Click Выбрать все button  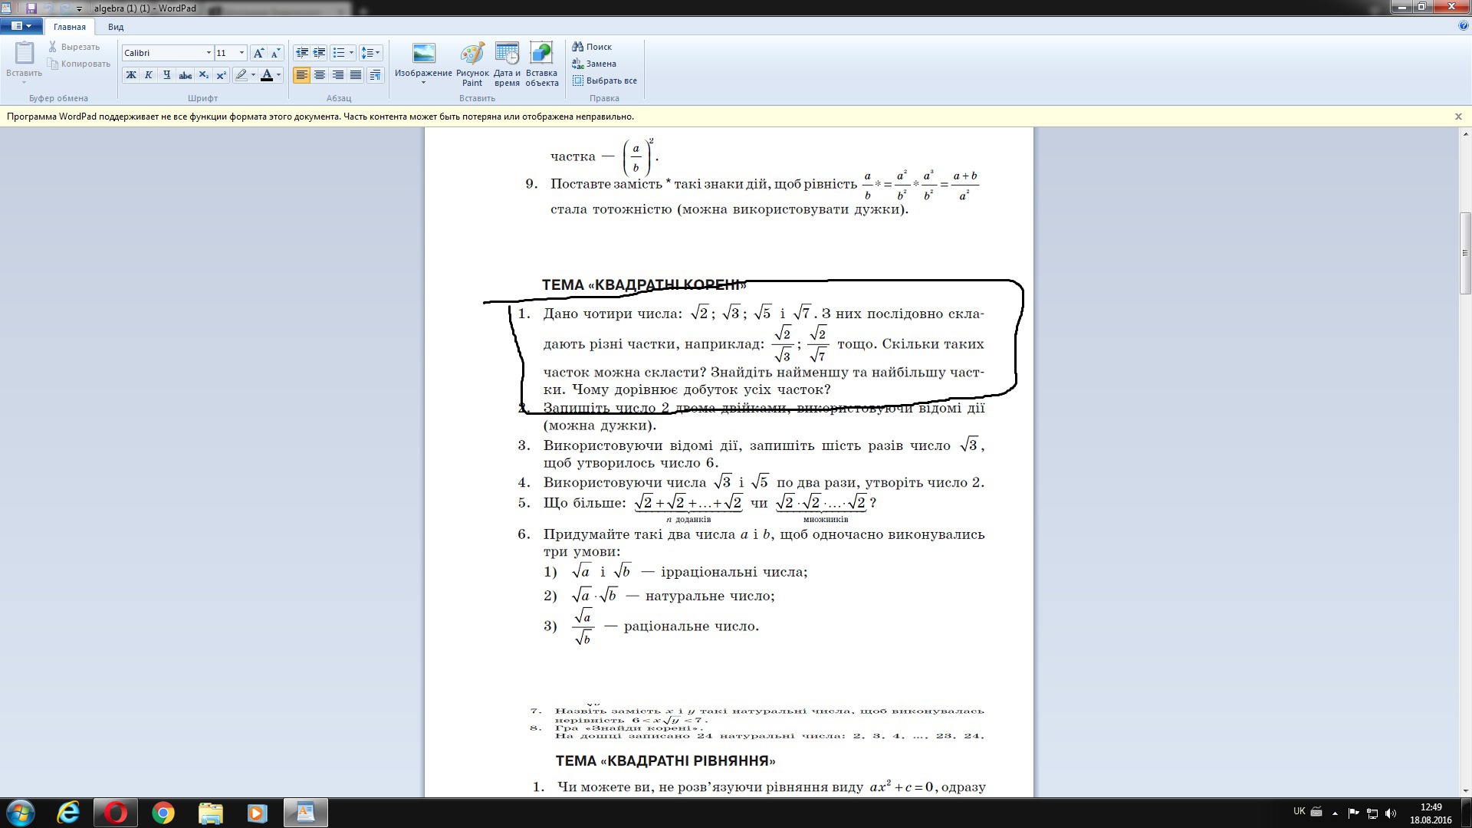pos(605,80)
